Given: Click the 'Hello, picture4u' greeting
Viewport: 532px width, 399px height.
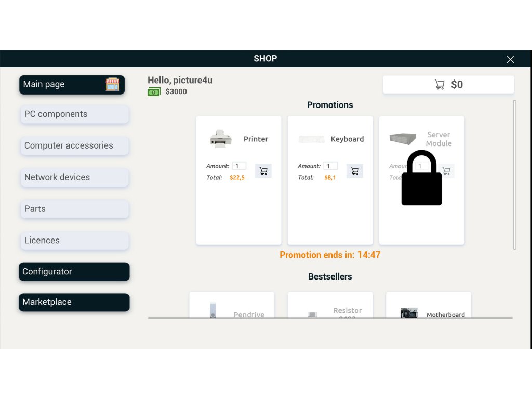Looking at the screenshot, I should pyautogui.click(x=180, y=81).
